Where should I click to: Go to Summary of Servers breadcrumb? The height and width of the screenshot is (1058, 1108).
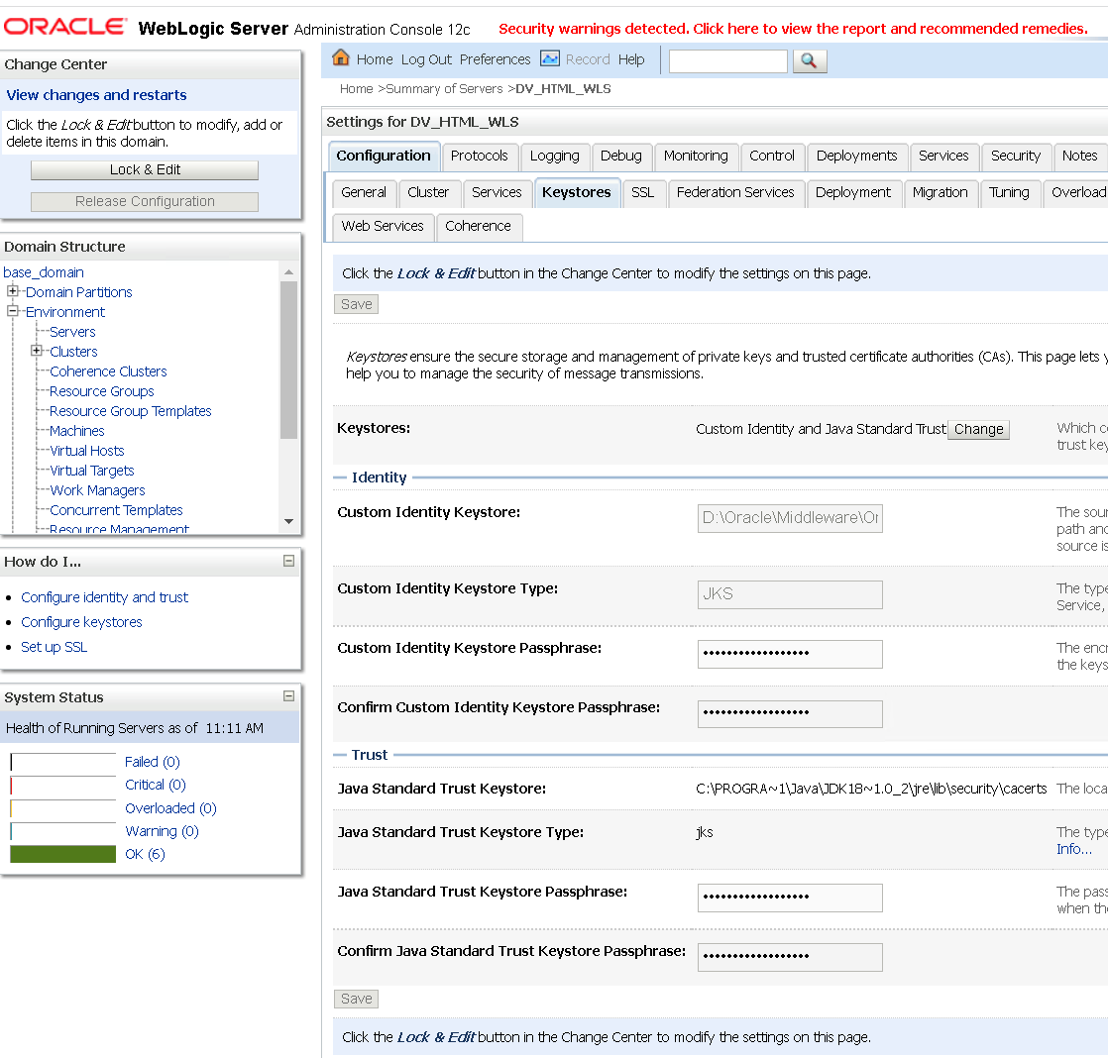pyautogui.click(x=444, y=89)
